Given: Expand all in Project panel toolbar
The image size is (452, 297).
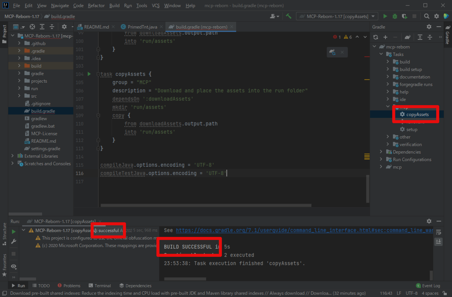Looking at the screenshot, I should click(x=42, y=27).
